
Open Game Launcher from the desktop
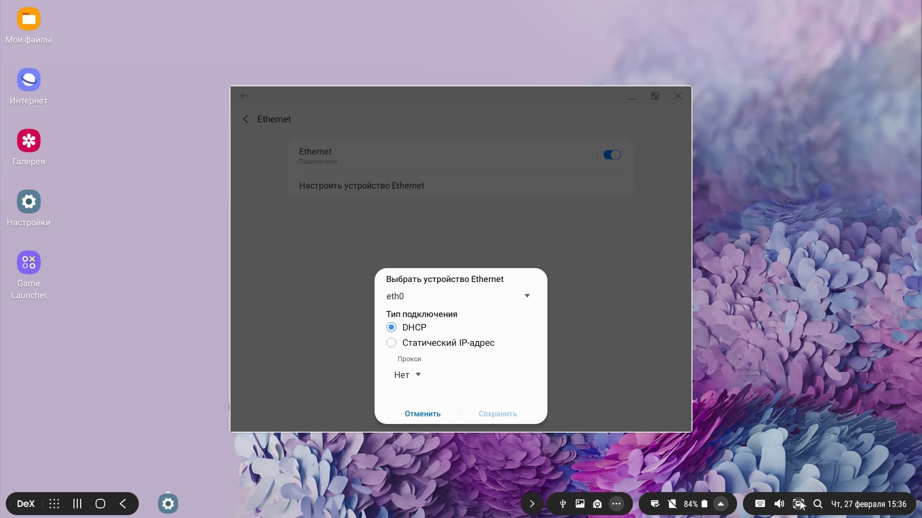click(29, 263)
